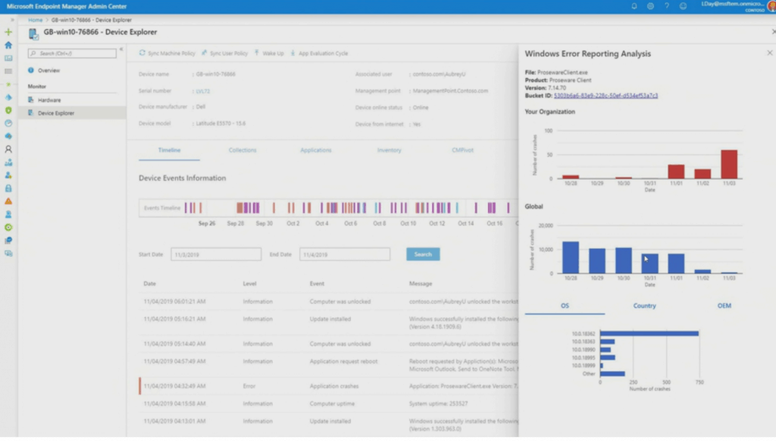Sort by the Level column header
The image size is (776, 441).
249,283
